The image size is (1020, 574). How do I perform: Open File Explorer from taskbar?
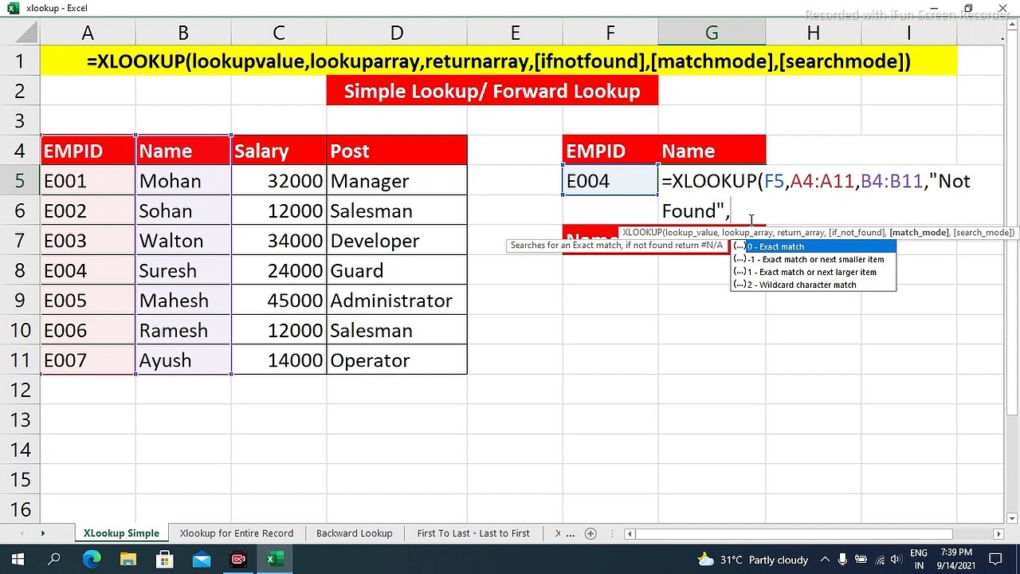[x=128, y=560]
